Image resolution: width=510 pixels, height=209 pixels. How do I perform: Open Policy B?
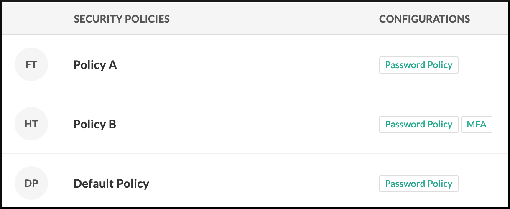94,125
